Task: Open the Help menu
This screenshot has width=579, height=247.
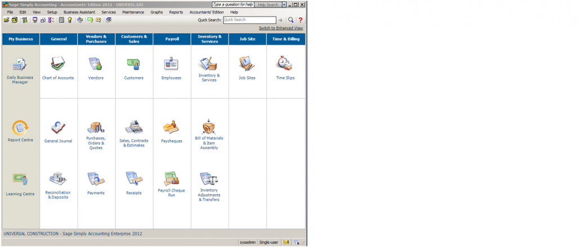Action: pos(234,12)
